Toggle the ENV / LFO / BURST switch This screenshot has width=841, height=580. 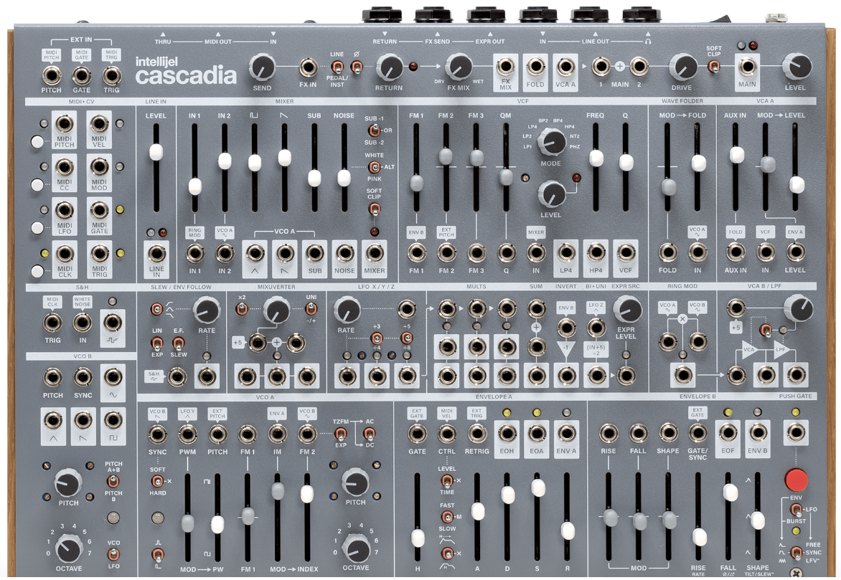click(x=796, y=509)
